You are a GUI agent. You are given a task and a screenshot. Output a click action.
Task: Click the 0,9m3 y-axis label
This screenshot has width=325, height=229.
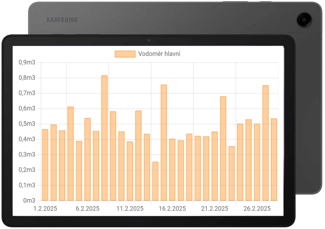click(x=27, y=62)
